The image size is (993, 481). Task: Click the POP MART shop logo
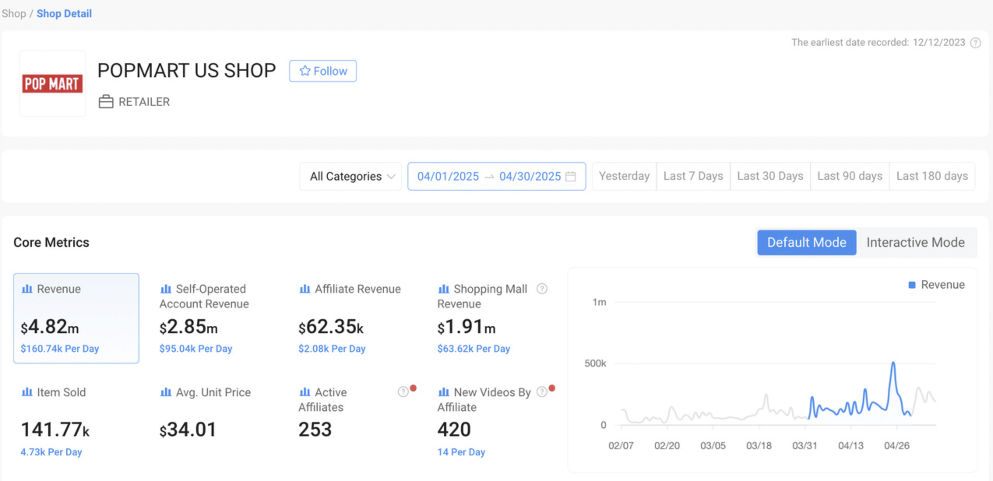pos(52,83)
